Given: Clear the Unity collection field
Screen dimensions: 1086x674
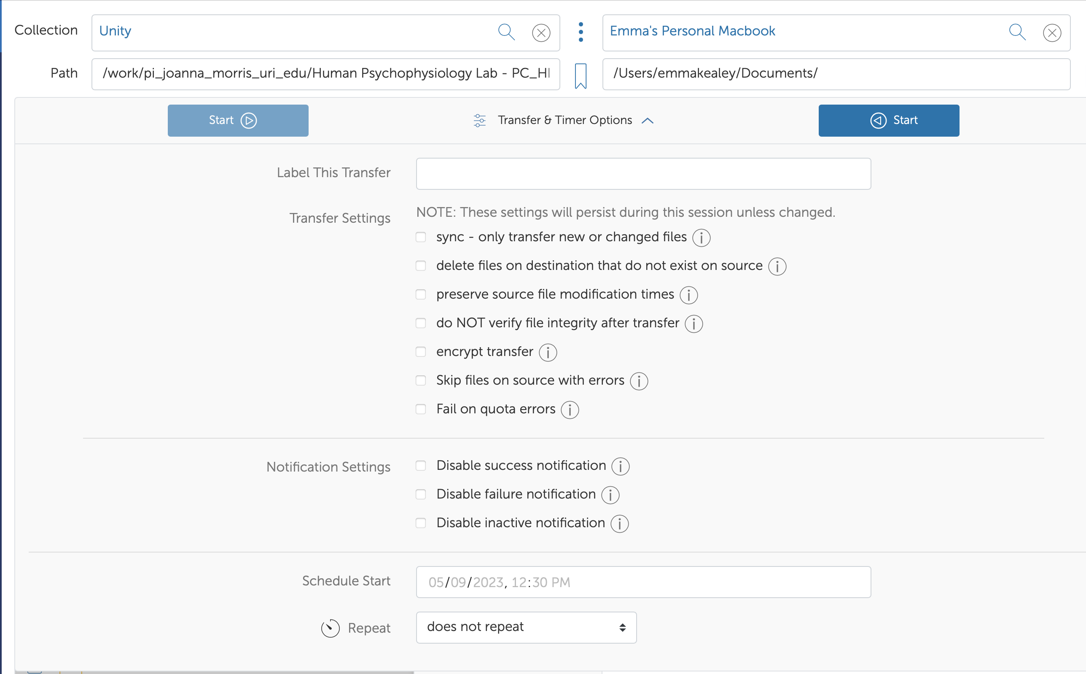Looking at the screenshot, I should (541, 32).
